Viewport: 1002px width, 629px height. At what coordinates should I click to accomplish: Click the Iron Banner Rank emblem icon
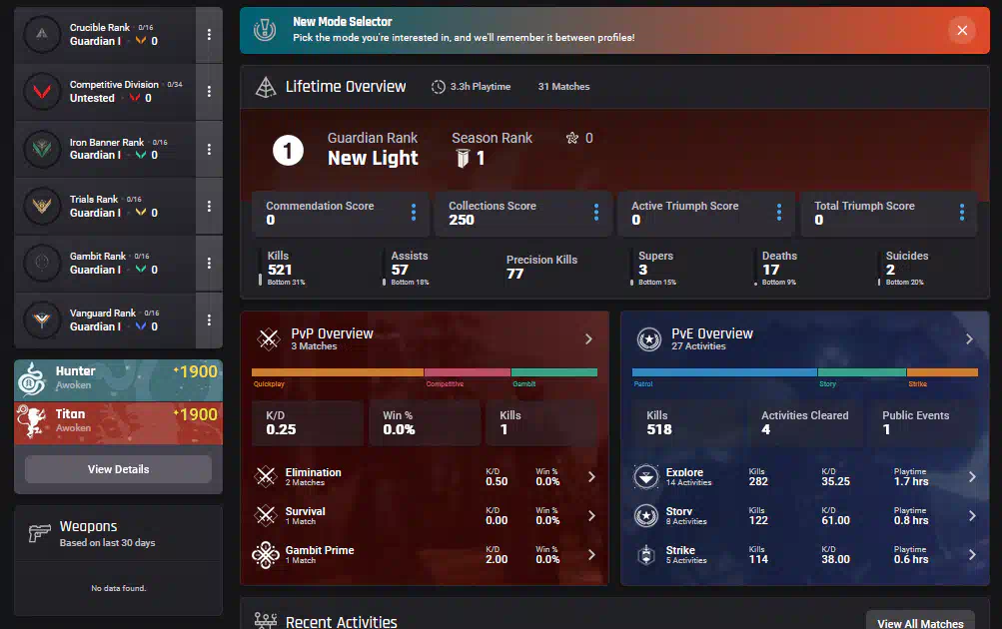[x=42, y=149]
